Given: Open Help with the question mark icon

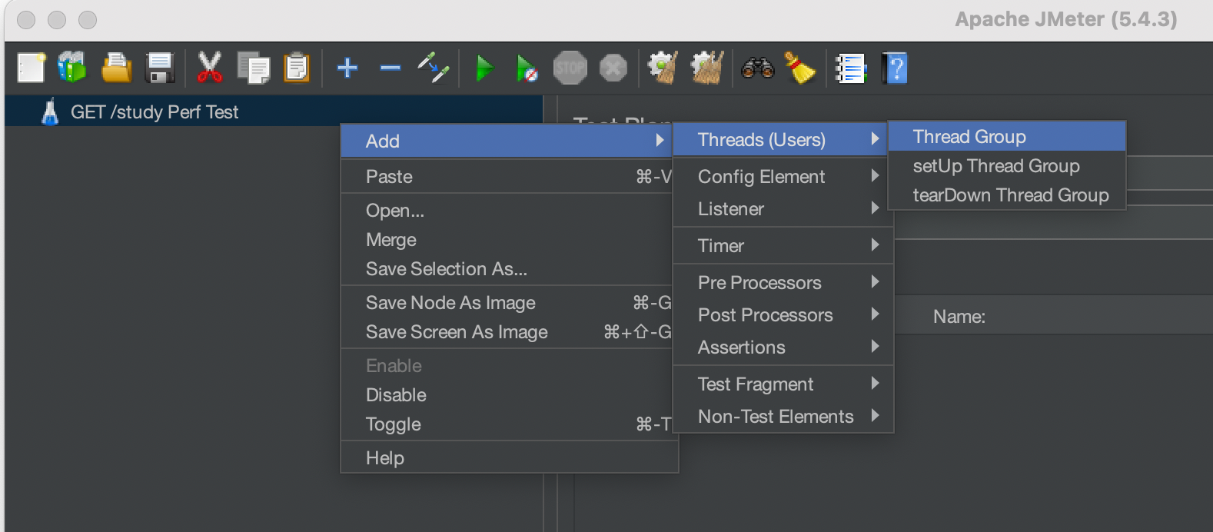Looking at the screenshot, I should pos(895,68).
